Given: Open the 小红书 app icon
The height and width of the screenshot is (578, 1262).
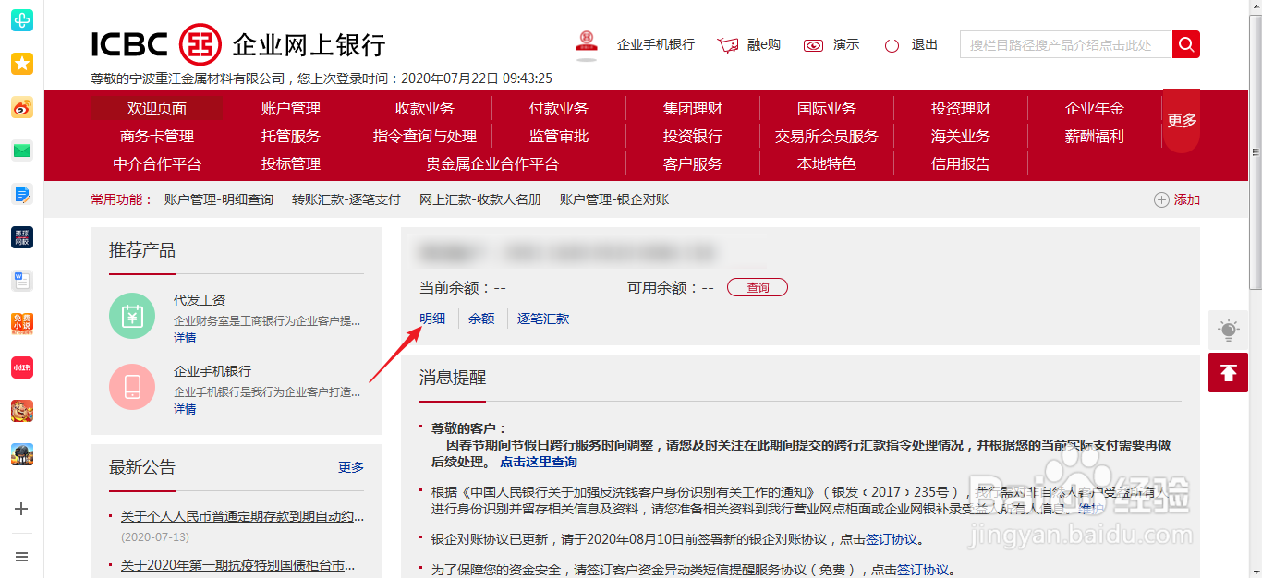Looking at the screenshot, I should pos(22,367).
